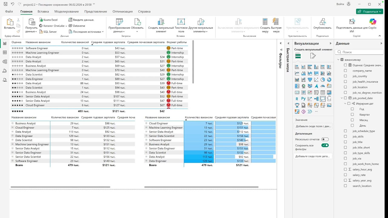The width and height of the screenshot is (388, 218).
Task: Open the Справка tab
Action: tap(144, 12)
